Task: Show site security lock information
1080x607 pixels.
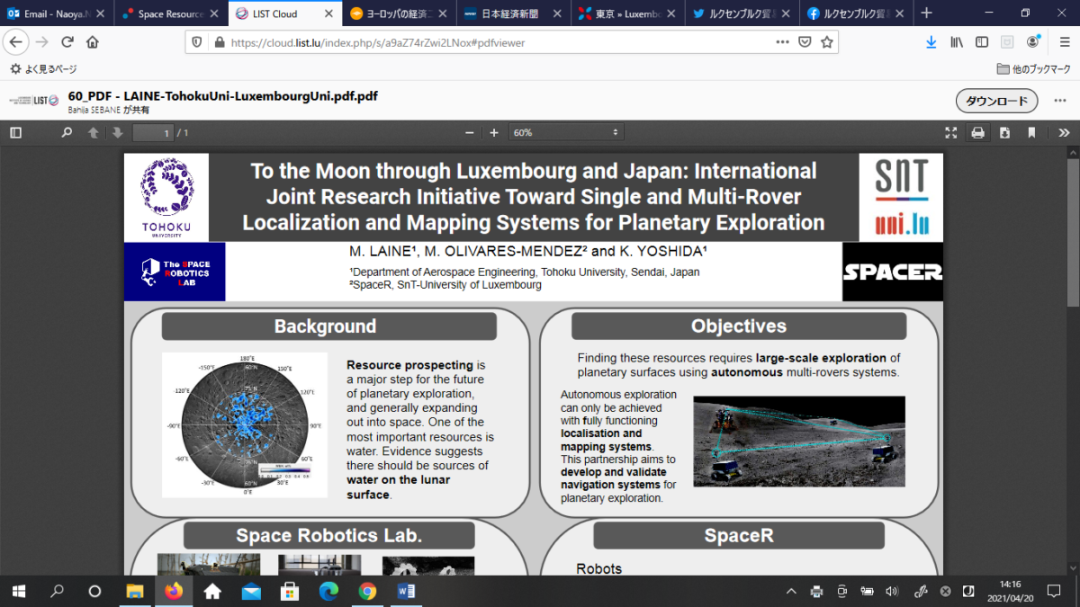Action: (x=218, y=42)
